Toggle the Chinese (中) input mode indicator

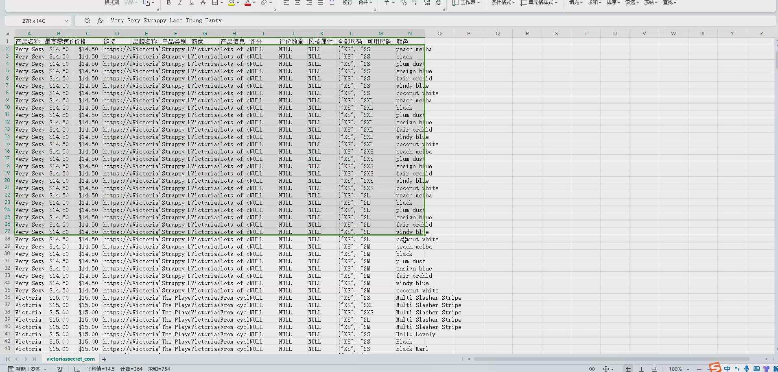pos(727,369)
